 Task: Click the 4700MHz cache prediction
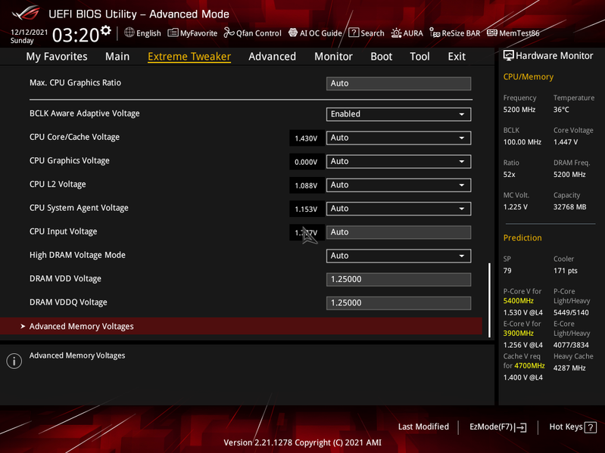click(x=529, y=365)
